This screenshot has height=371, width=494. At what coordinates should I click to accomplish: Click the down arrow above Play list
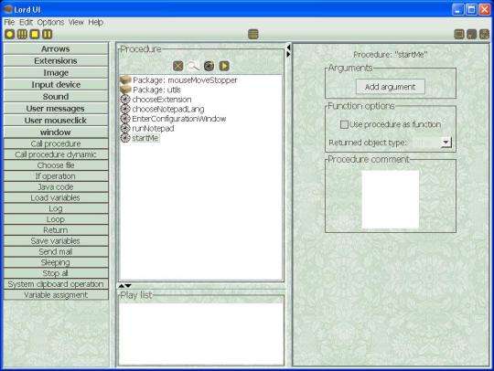(128, 286)
